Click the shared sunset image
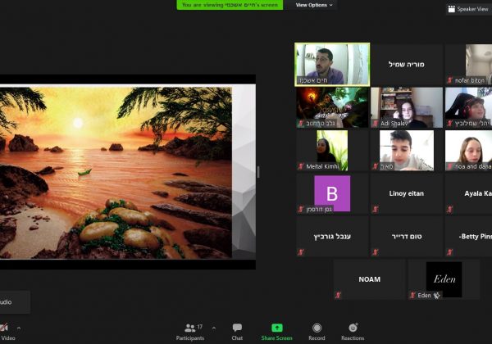The image size is (492, 344). 116,173
